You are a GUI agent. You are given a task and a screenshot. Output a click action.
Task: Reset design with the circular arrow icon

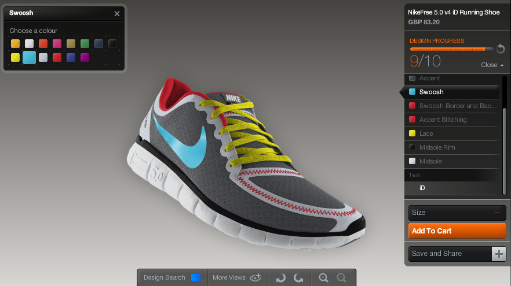pyautogui.click(x=501, y=50)
